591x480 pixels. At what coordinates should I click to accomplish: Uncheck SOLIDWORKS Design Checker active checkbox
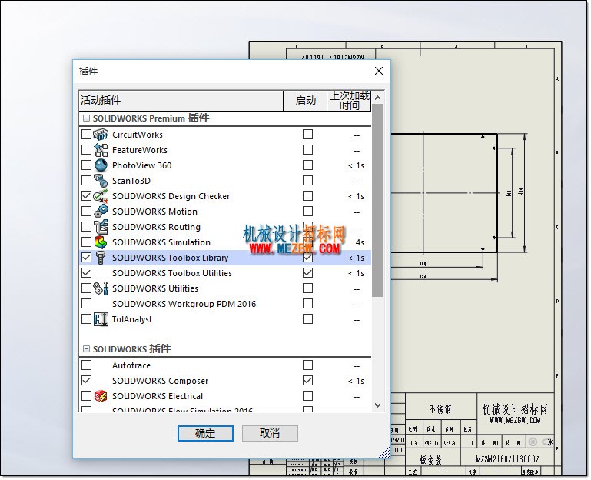[86, 196]
